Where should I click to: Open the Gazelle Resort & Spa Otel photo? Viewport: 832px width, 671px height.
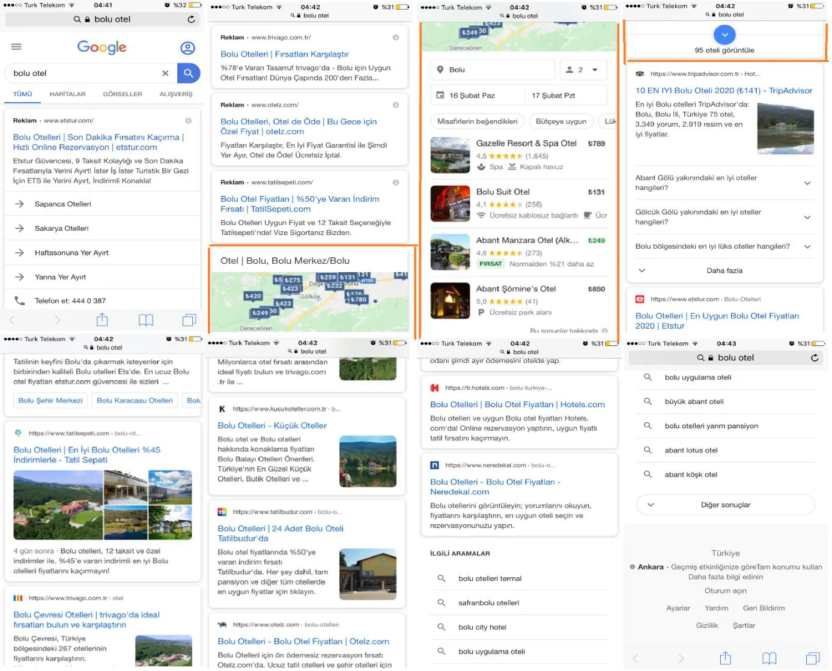(450, 155)
